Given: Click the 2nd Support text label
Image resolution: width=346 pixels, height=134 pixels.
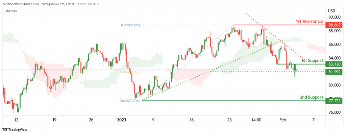Looking at the screenshot, I should click(x=312, y=97).
